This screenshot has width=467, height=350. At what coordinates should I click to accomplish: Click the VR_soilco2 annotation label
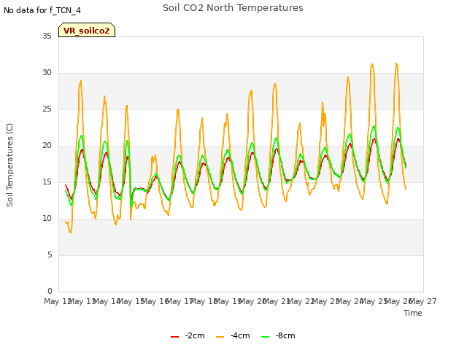[87, 31]
